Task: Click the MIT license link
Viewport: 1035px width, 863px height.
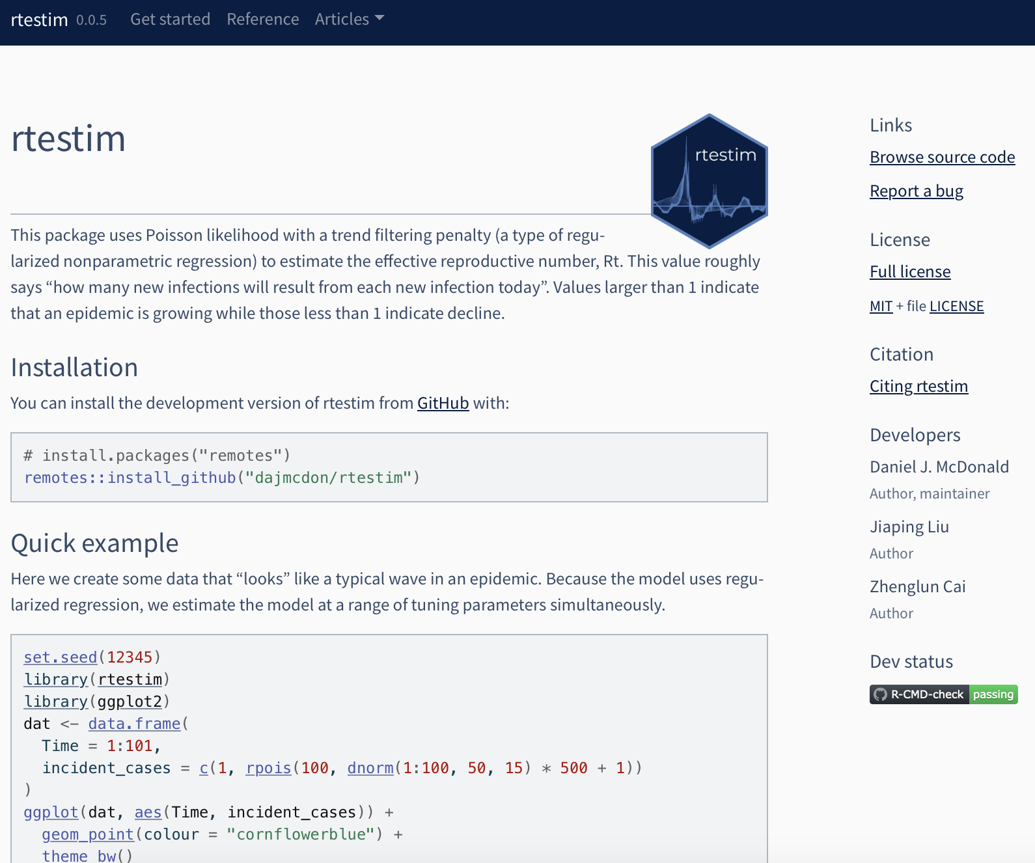Action: point(881,307)
